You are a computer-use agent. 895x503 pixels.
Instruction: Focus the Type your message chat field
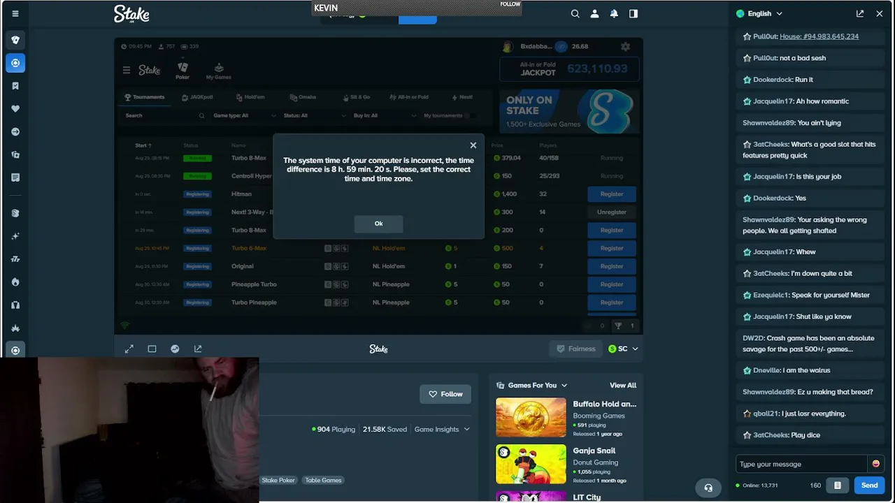(x=801, y=464)
